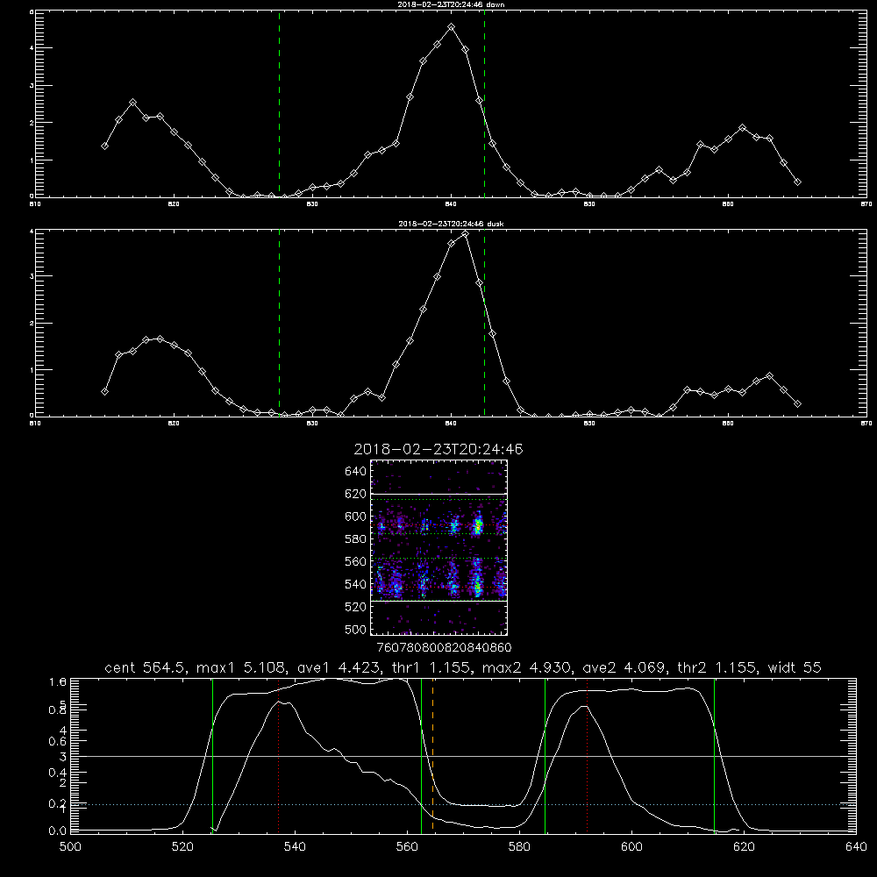Click the last diamond data point of dusk curve

click(797, 403)
